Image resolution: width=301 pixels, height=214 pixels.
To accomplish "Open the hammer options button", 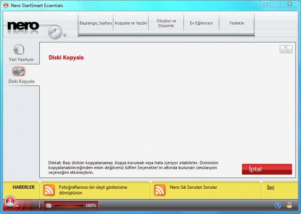I will (x=286, y=49).
